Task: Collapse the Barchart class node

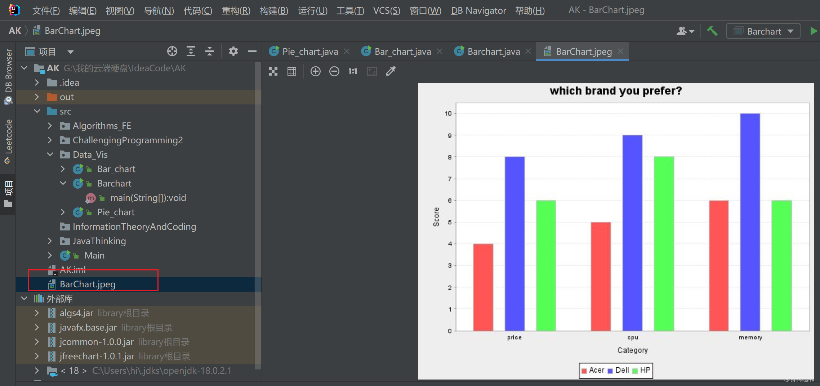Action: pyautogui.click(x=63, y=183)
